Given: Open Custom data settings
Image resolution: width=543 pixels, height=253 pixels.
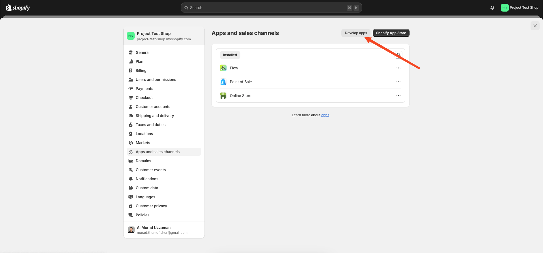Looking at the screenshot, I should 164,188.
